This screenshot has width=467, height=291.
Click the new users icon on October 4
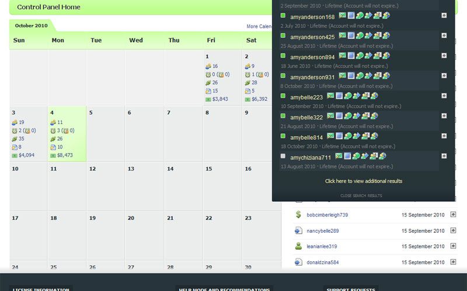53,123
